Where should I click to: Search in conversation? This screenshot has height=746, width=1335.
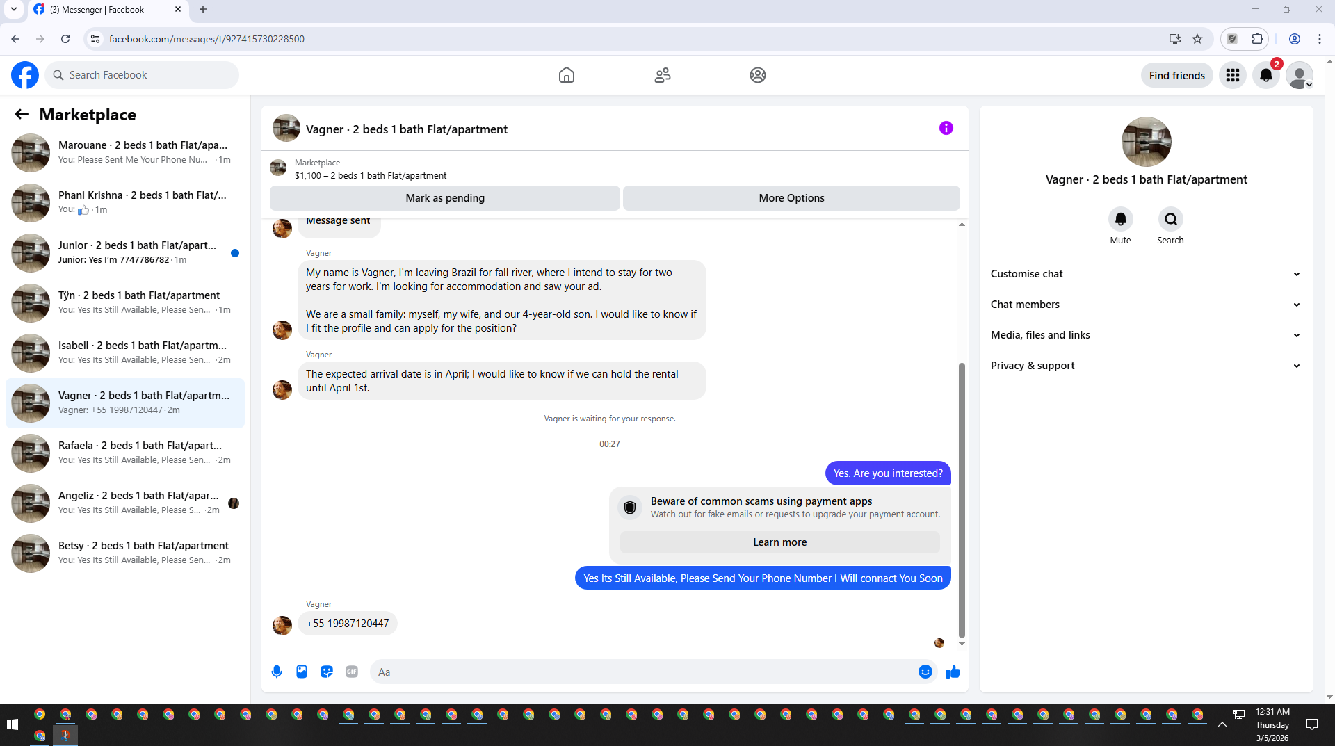(x=1171, y=219)
